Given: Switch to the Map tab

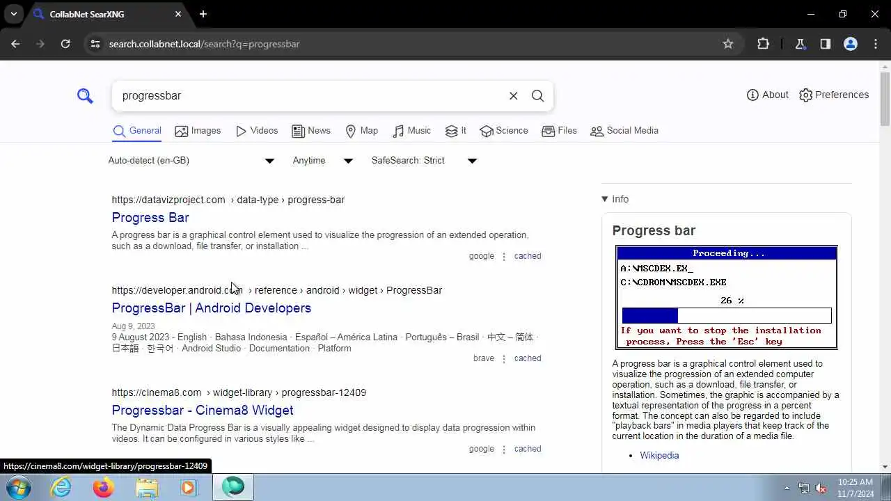Looking at the screenshot, I should pyautogui.click(x=362, y=131).
